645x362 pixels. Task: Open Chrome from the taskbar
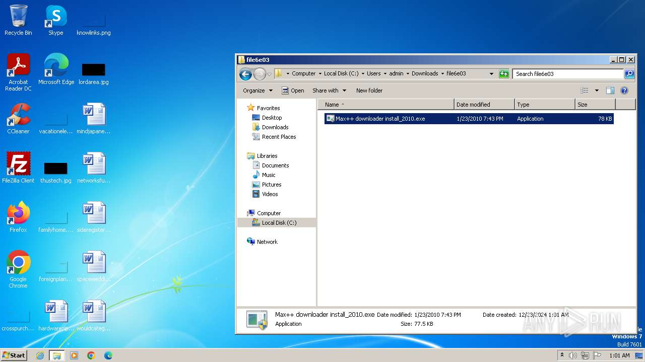click(91, 355)
